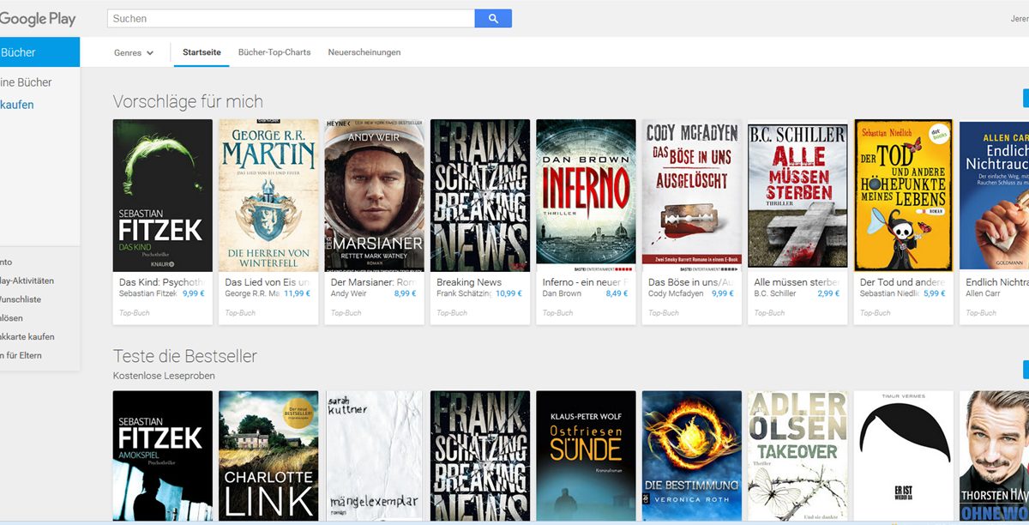Open Cody McFadyen Das Böse cover

pos(692,196)
